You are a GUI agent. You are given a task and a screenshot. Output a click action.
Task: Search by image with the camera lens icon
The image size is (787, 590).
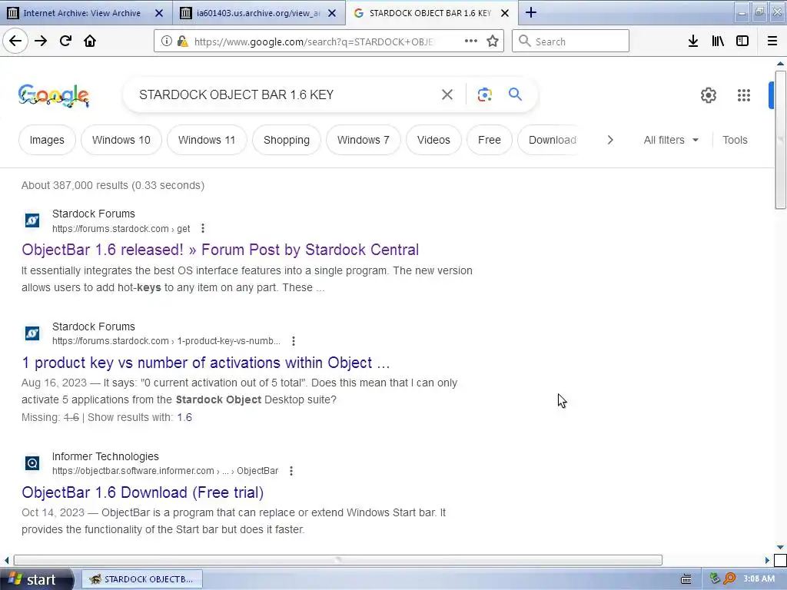point(484,94)
